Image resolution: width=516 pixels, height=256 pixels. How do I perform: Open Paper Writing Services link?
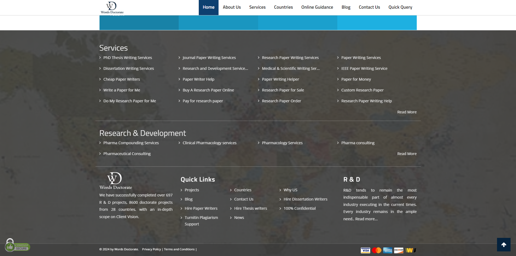click(x=361, y=58)
